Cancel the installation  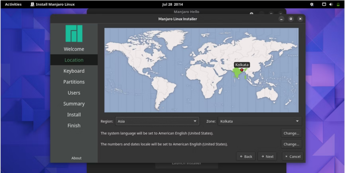pos(293,157)
